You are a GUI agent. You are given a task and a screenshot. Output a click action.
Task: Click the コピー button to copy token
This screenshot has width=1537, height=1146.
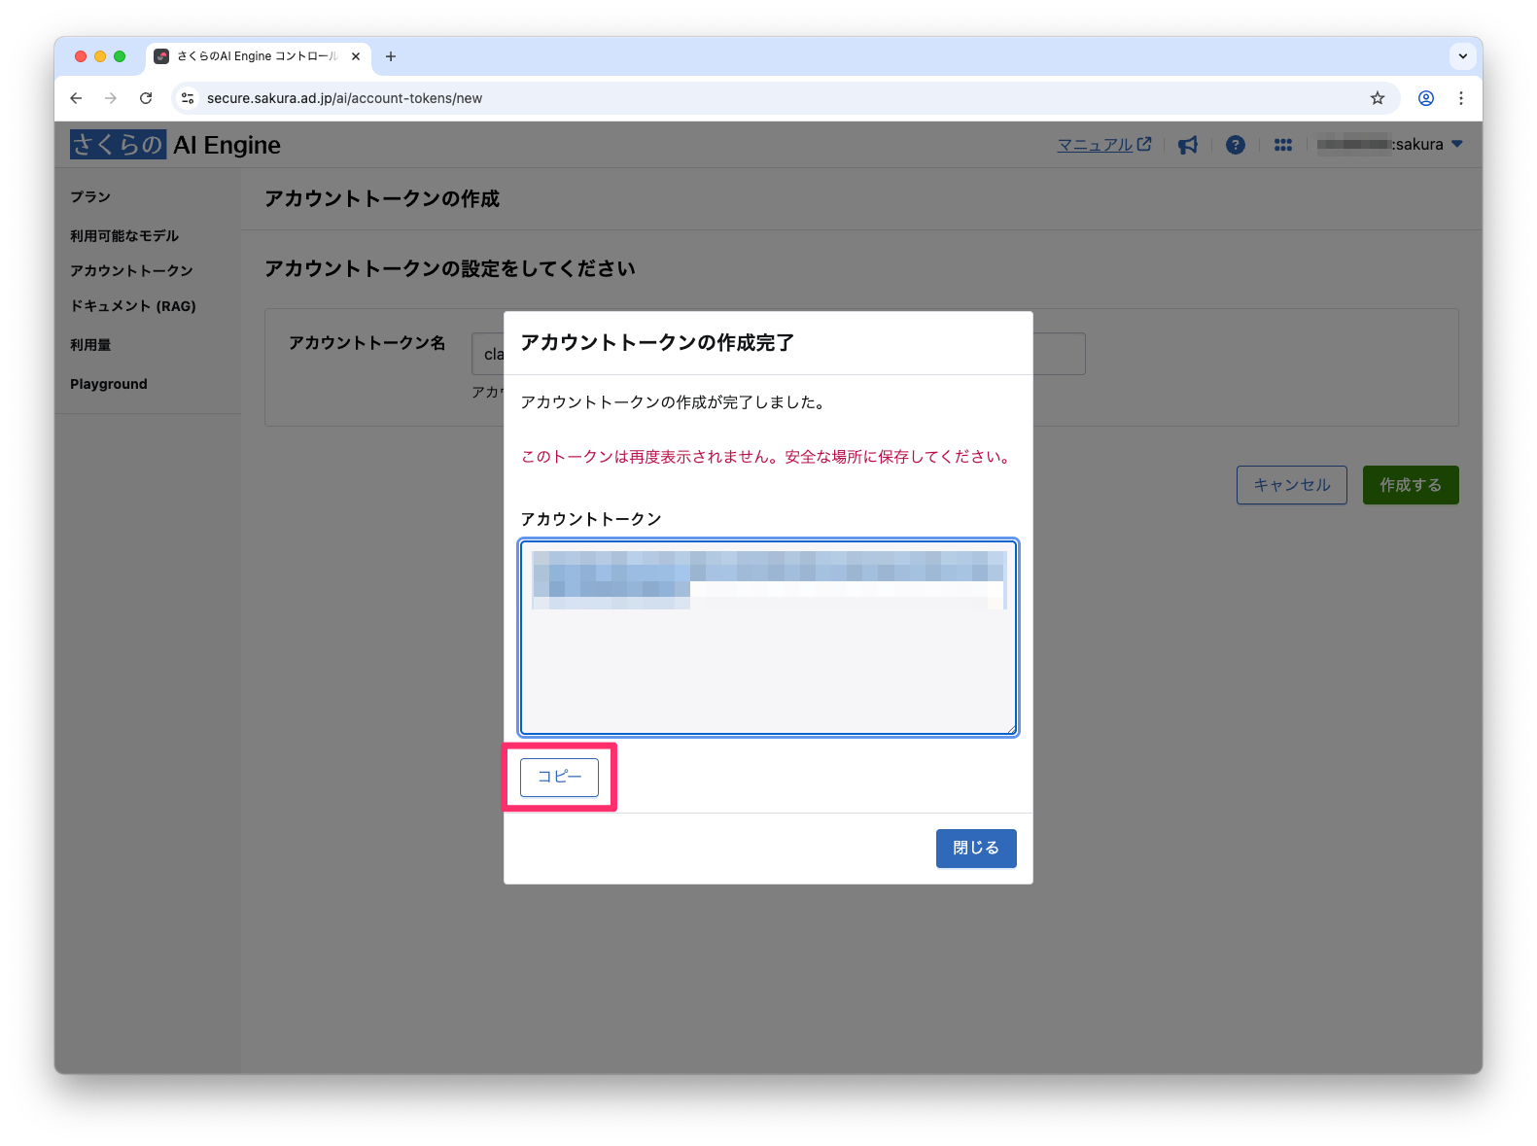559,778
